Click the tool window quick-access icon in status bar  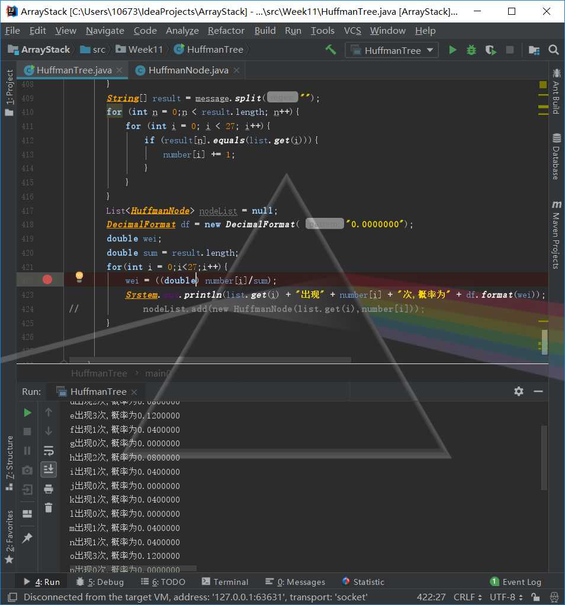[12, 597]
